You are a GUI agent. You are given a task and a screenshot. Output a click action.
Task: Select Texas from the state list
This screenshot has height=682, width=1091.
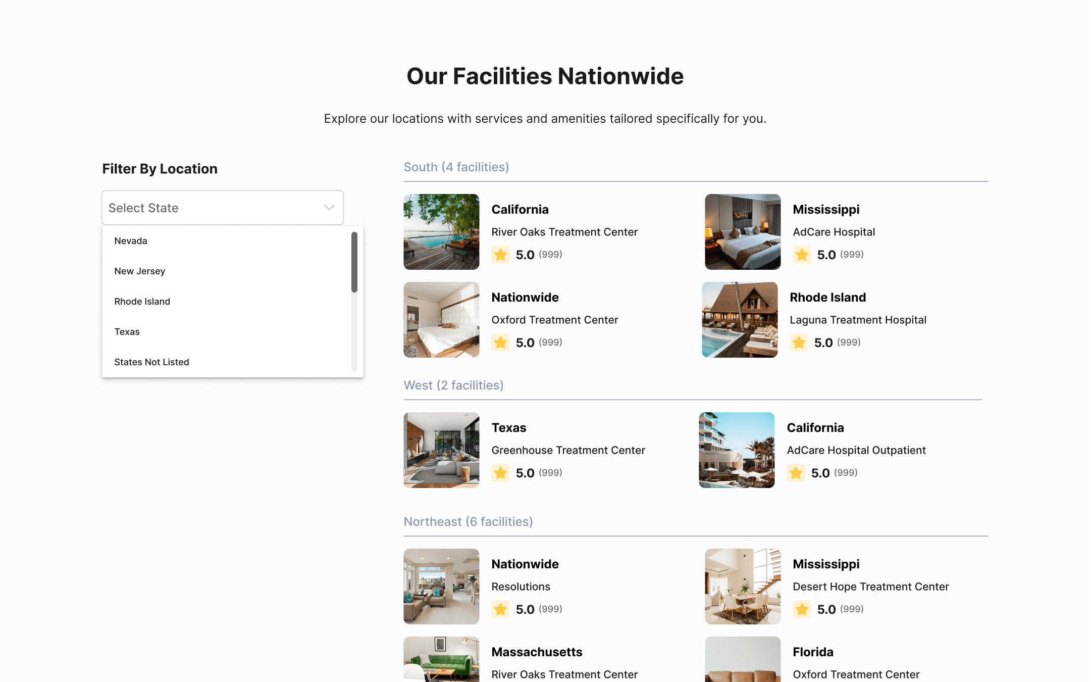127,331
